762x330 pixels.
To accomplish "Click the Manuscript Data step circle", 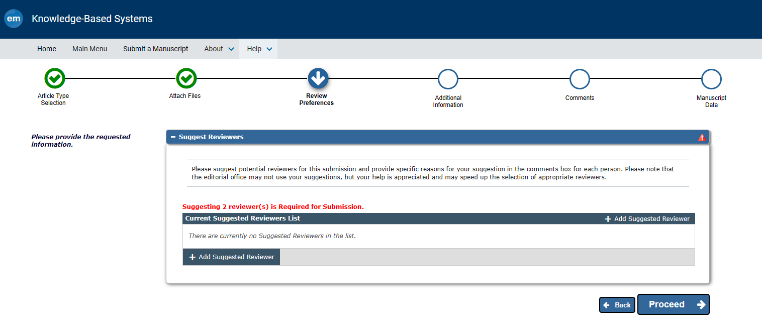I will 711,79.
